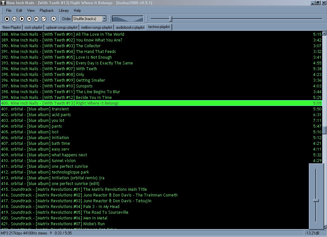Click the playlist vertical scrollbar thumb
Image resolution: width=327 pixels, height=237 pixels.
[324, 130]
